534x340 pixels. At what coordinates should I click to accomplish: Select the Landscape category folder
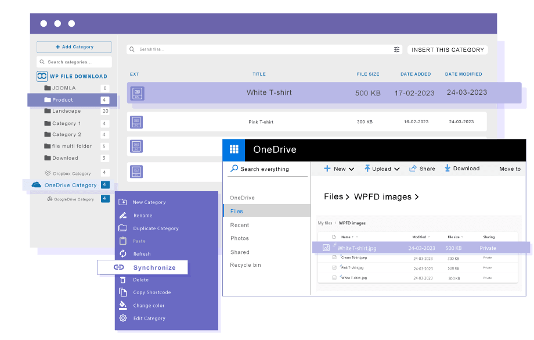(66, 111)
